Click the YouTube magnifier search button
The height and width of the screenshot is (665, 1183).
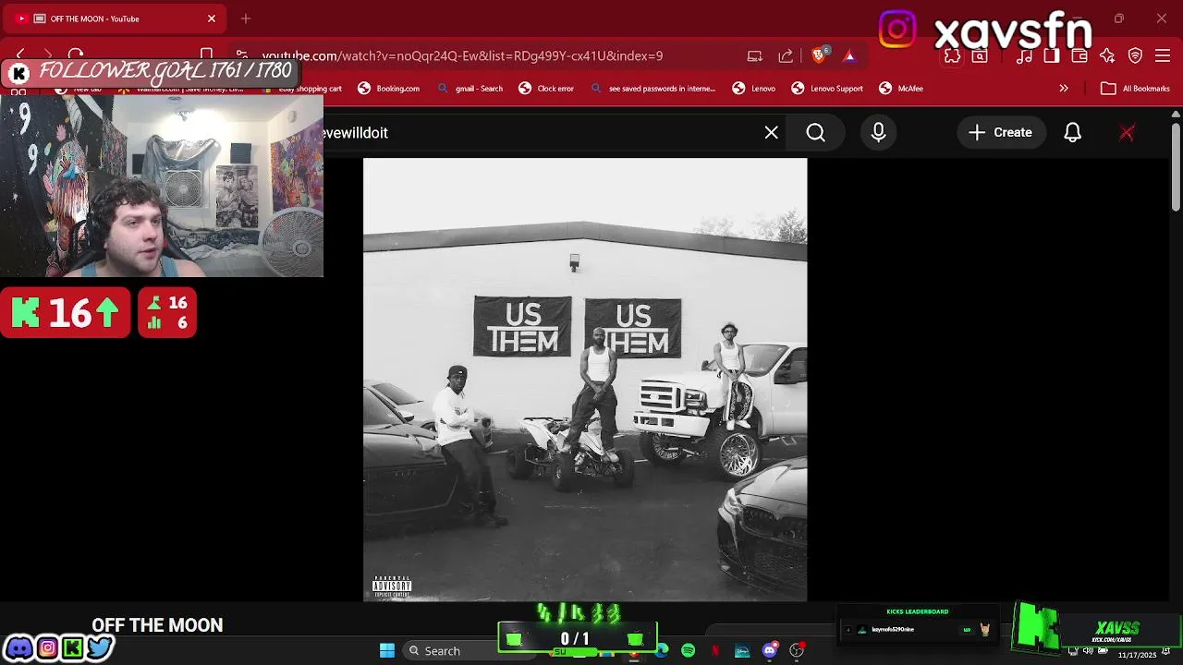(816, 133)
